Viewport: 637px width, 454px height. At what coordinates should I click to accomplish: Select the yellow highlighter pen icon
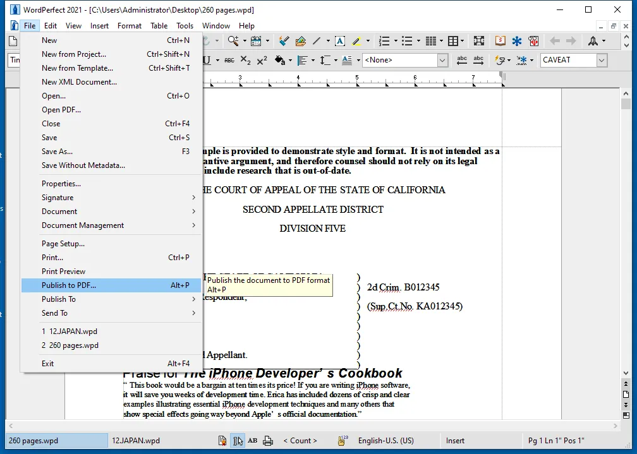point(356,40)
